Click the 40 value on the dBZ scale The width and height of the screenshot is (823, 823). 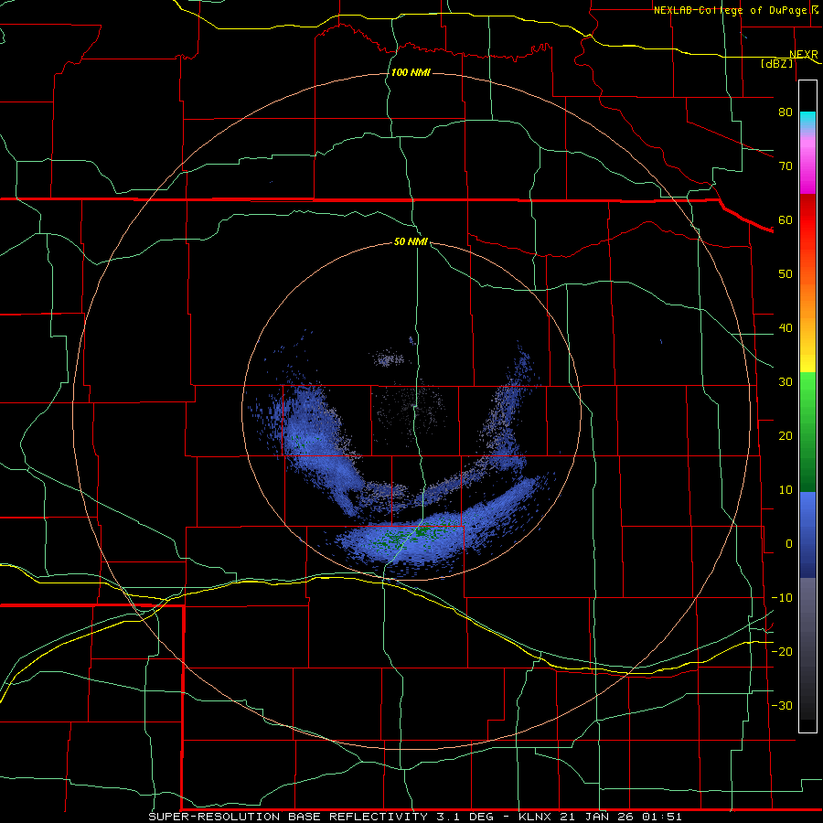[786, 328]
